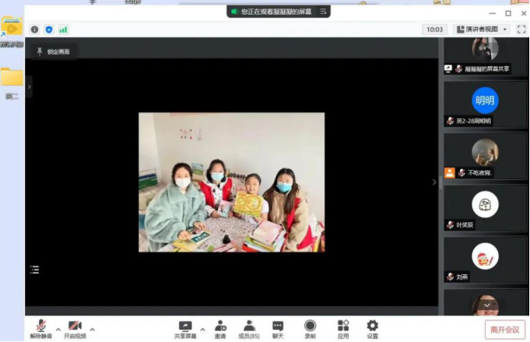The width and height of the screenshot is (530, 342).
Task: Start recording with the 录制 icon
Action: tap(310, 329)
